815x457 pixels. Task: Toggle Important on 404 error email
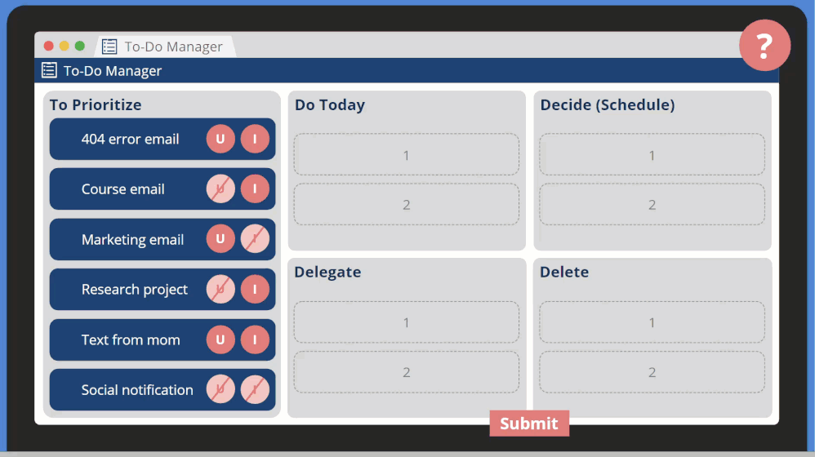pos(255,140)
